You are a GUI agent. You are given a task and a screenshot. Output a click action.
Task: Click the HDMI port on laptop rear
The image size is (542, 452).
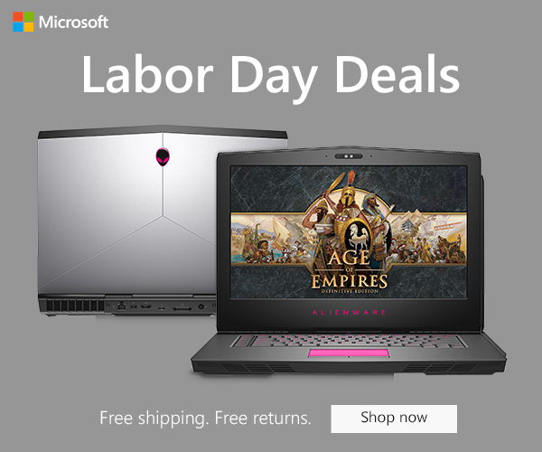coord(145,306)
